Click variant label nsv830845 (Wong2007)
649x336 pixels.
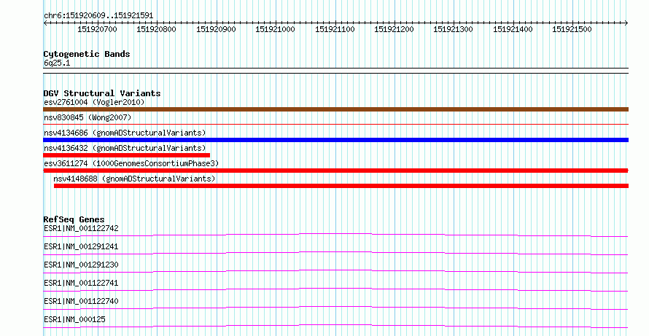point(88,118)
